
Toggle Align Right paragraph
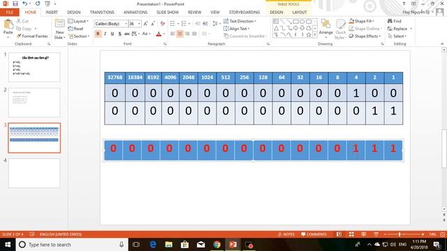[x=187, y=34]
